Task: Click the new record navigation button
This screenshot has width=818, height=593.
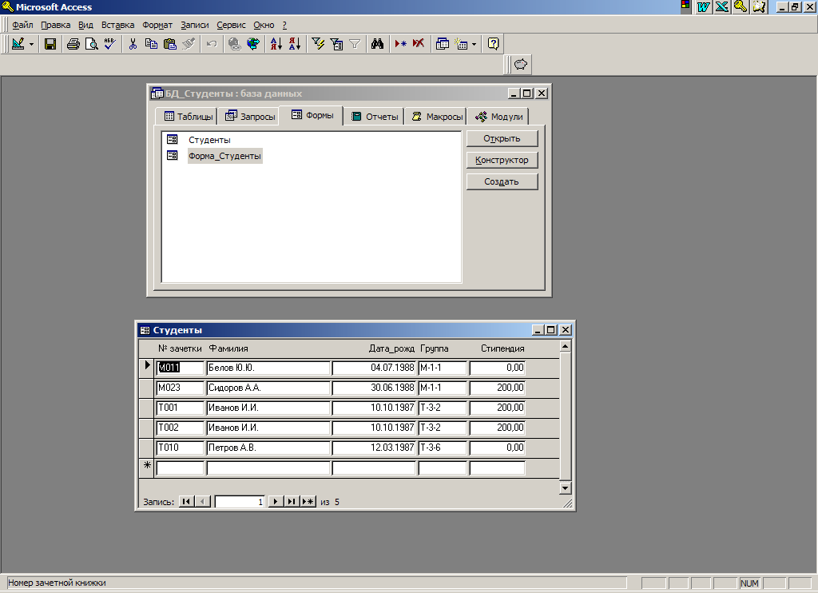Action: [x=308, y=502]
